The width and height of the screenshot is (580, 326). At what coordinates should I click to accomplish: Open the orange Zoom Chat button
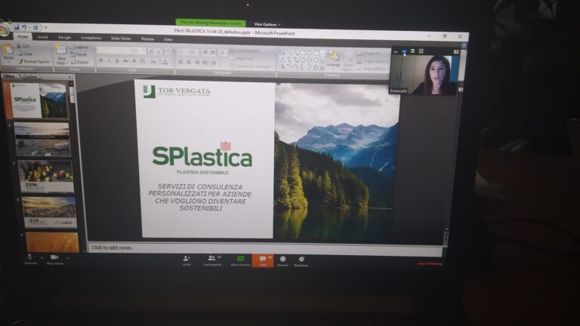[x=263, y=260]
